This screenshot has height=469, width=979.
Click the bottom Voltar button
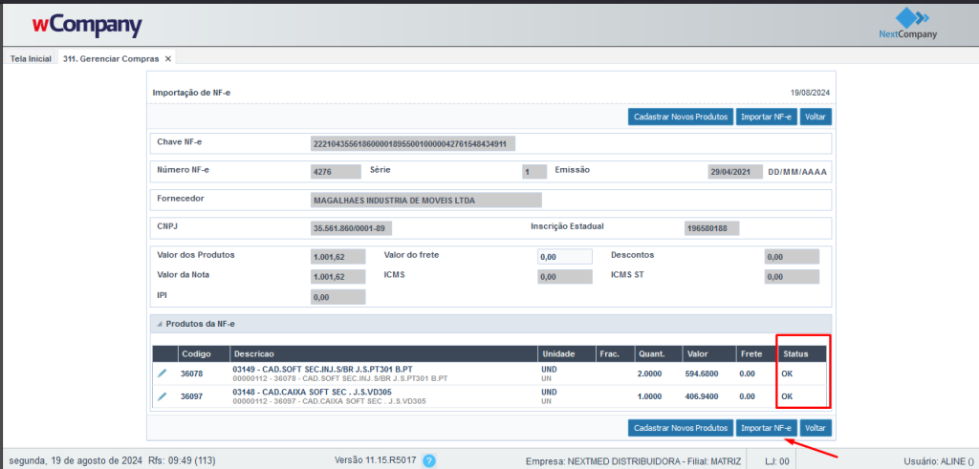click(816, 428)
